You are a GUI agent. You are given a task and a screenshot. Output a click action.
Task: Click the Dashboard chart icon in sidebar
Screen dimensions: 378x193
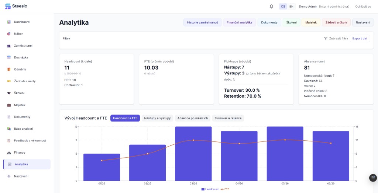point(9,22)
